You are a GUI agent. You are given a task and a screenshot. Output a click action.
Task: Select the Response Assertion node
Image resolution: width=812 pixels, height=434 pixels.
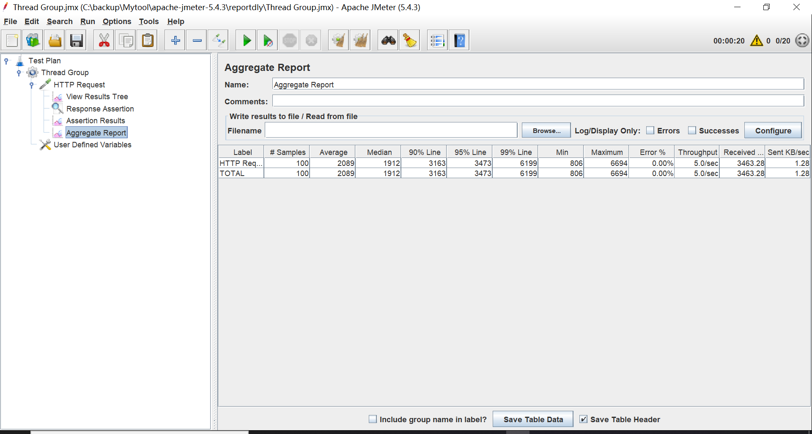pos(100,109)
